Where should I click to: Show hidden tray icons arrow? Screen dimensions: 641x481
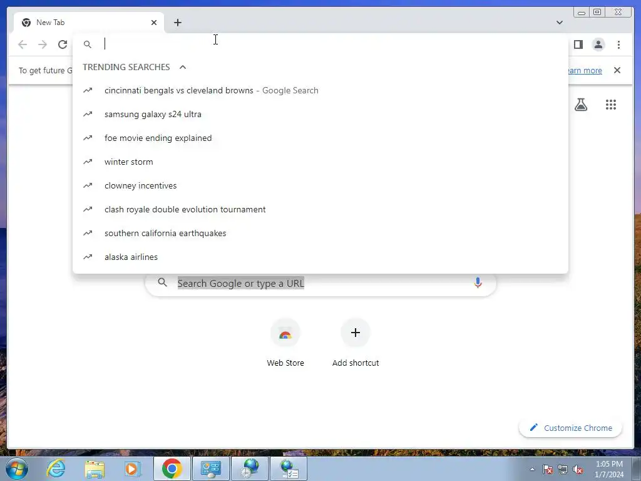click(532, 469)
